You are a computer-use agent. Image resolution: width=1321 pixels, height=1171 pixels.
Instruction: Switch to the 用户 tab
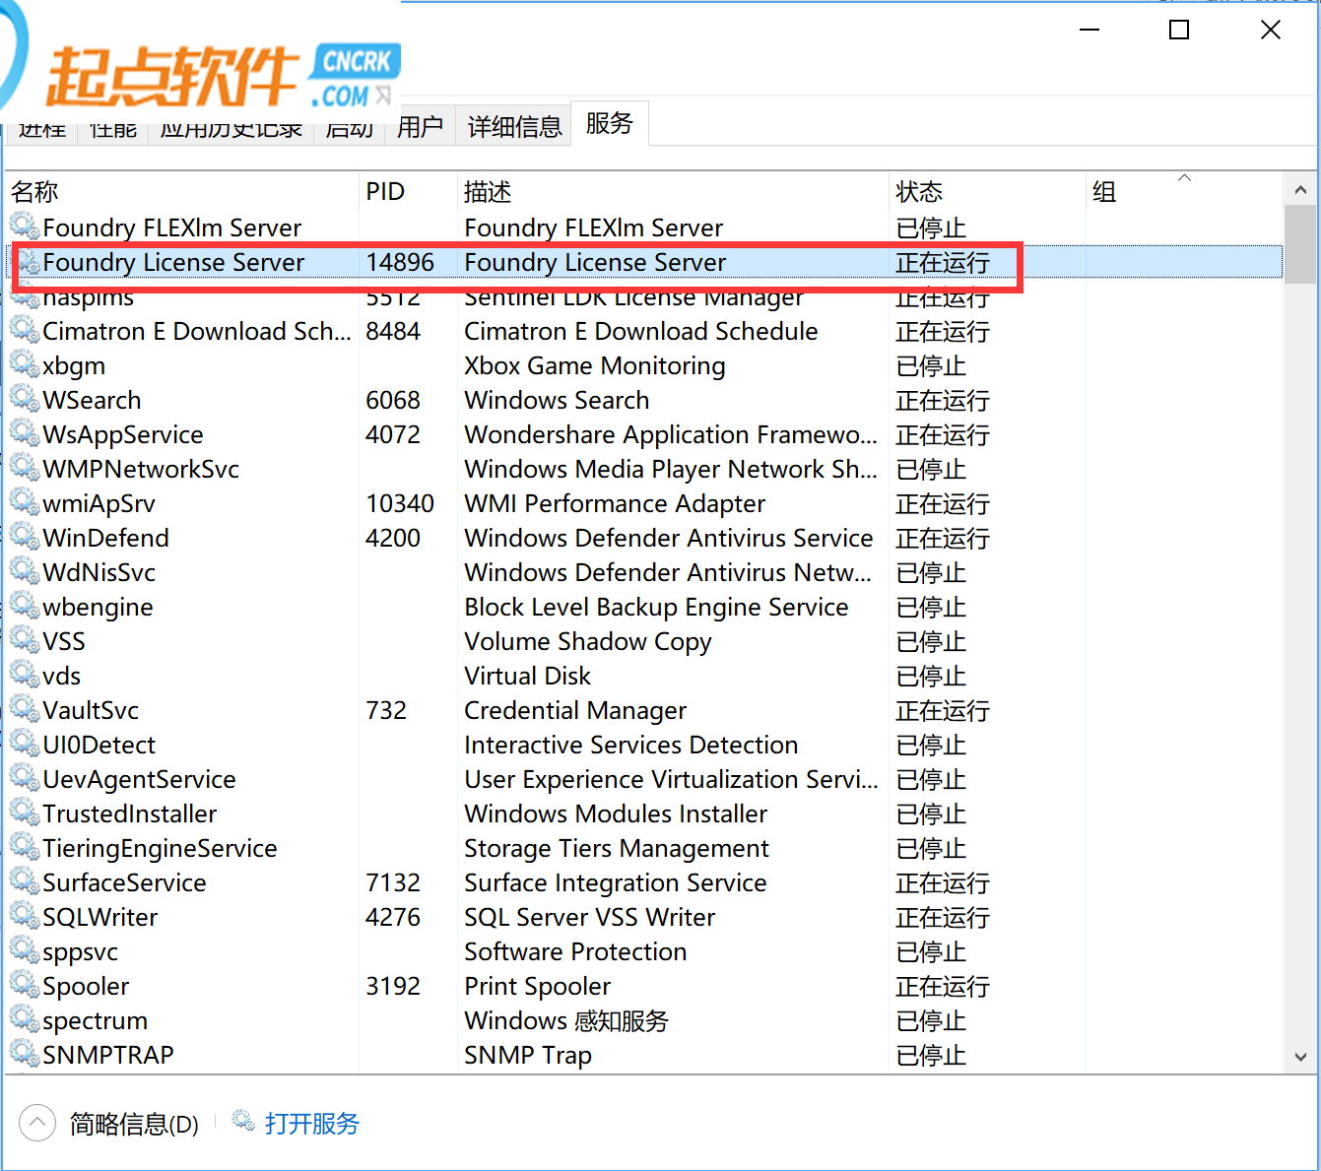[421, 127]
